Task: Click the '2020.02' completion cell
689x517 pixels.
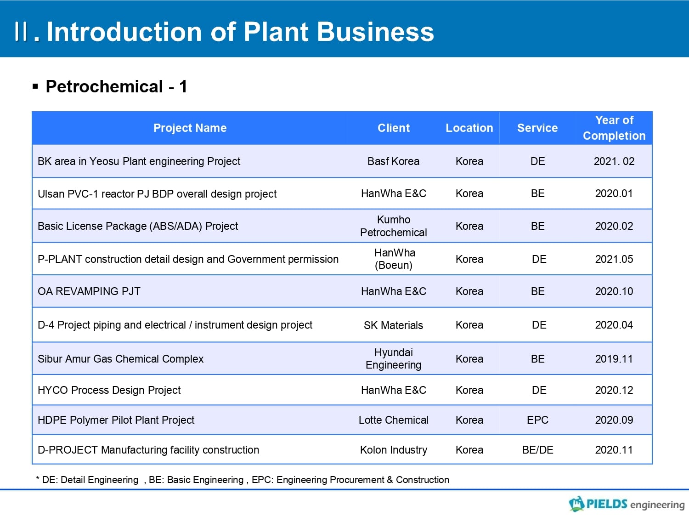Action: [x=614, y=226]
